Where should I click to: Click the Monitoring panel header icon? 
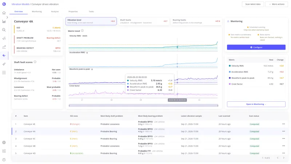228,22
